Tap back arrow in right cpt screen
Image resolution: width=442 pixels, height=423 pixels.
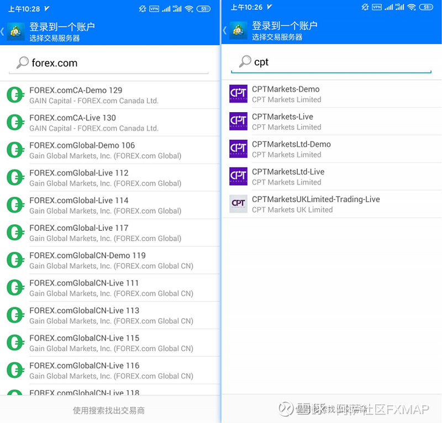point(225,30)
